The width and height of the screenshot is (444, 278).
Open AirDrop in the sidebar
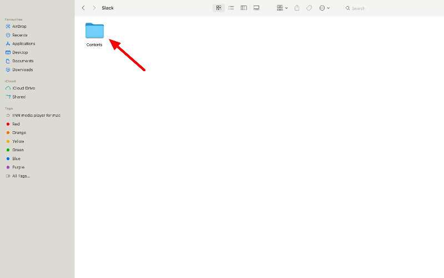pyautogui.click(x=19, y=26)
